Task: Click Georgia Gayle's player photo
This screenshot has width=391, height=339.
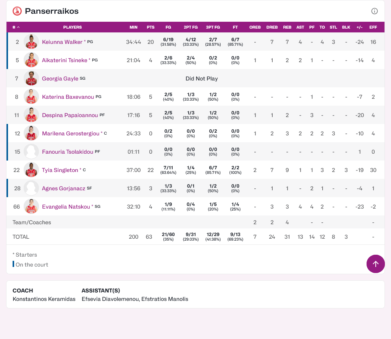Action: (31, 79)
